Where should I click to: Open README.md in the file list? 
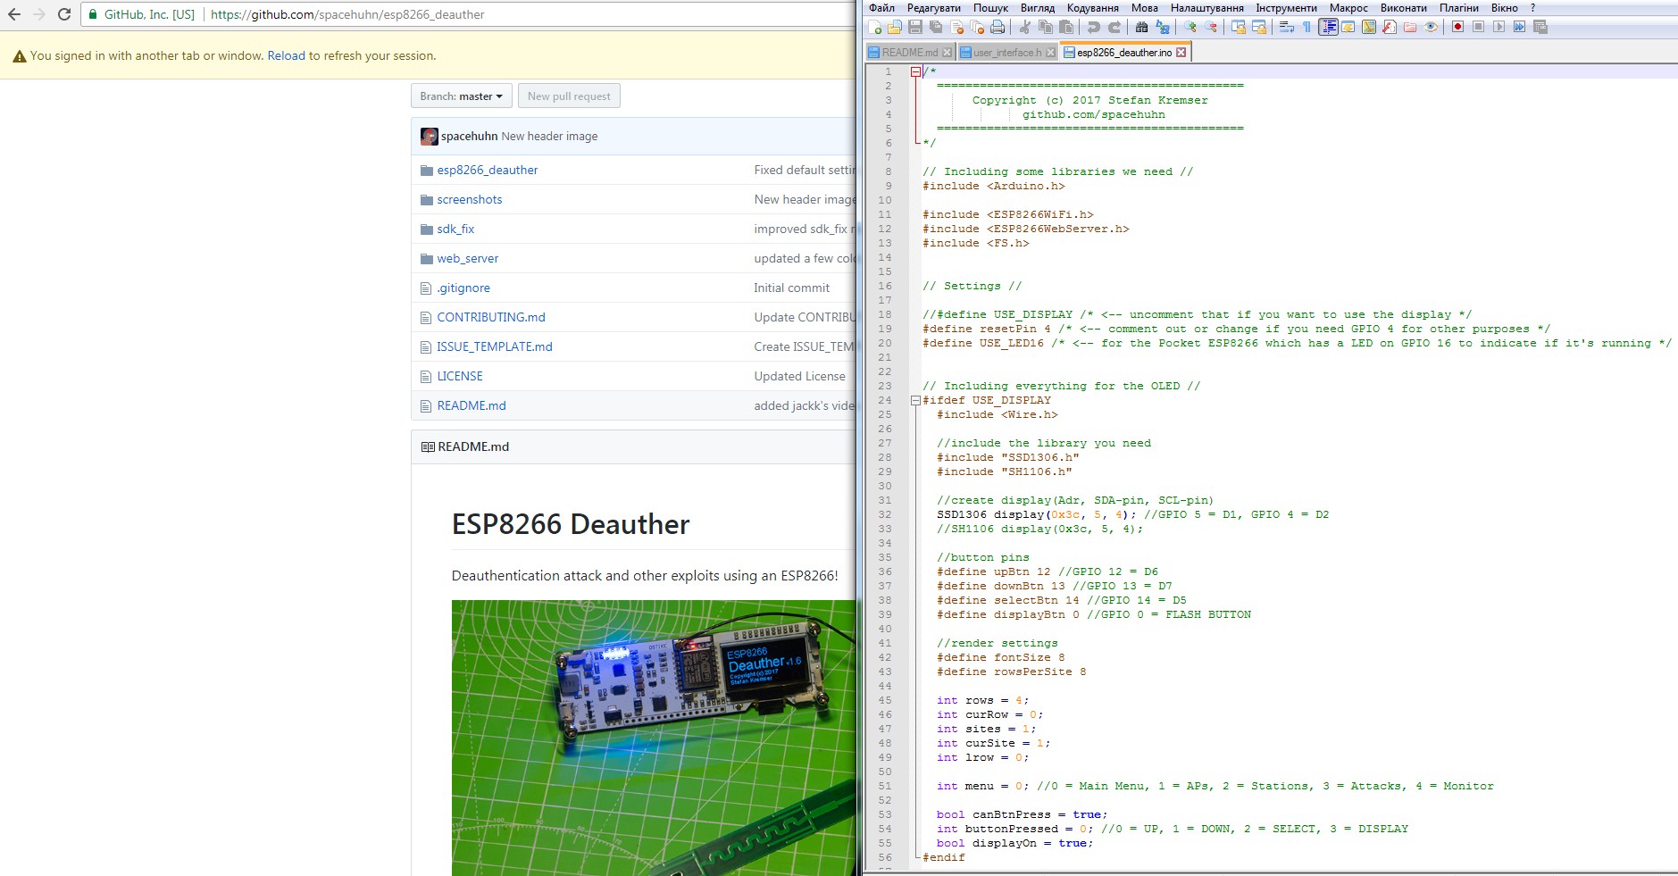[x=472, y=405]
